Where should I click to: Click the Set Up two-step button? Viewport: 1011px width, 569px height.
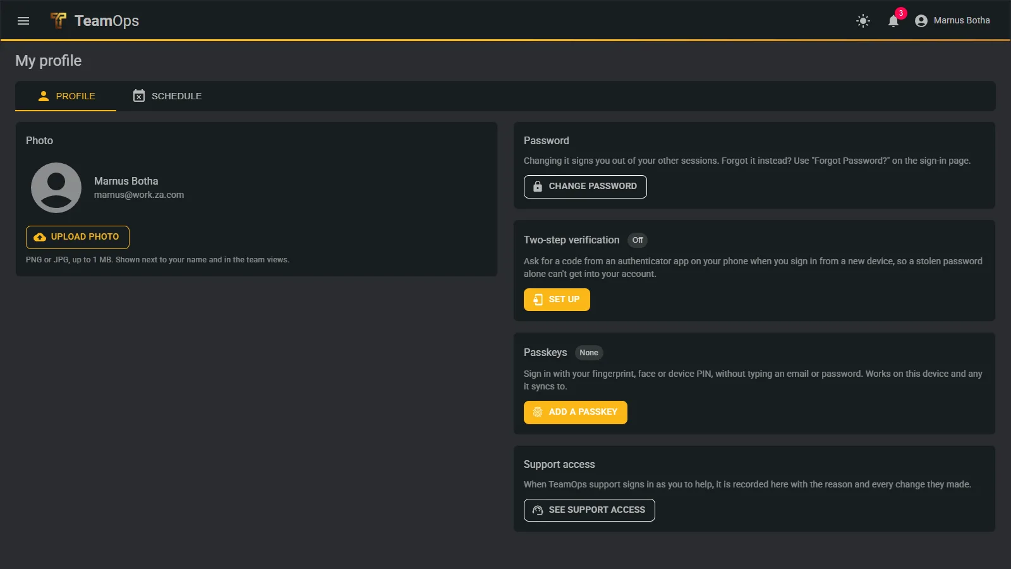[x=557, y=300]
